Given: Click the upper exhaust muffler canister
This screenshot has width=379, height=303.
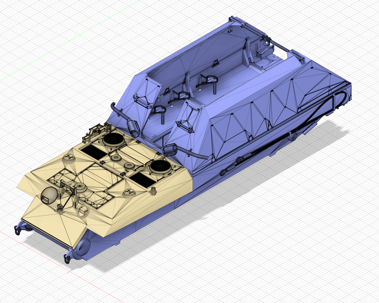Looking at the screenshot, I should (133, 127).
